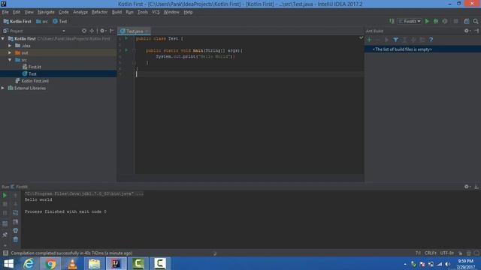Click UTF-8 encoding in status bar
Screen dimensions: 481x270
tap(447, 253)
